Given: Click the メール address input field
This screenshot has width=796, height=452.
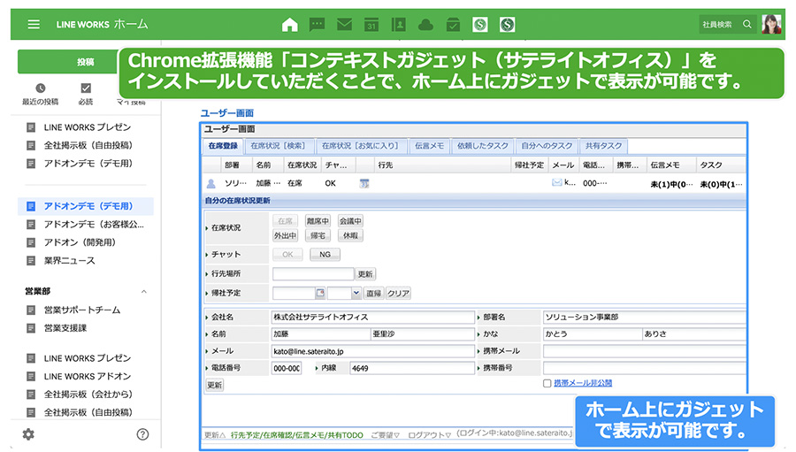Looking at the screenshot, I should click(373, 351).
